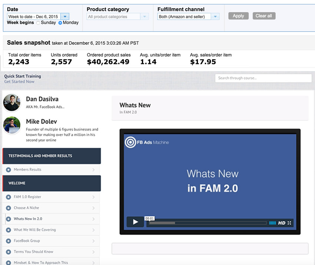
Task: Open Mindset & How To Approach This lesson
Action: 51,262
